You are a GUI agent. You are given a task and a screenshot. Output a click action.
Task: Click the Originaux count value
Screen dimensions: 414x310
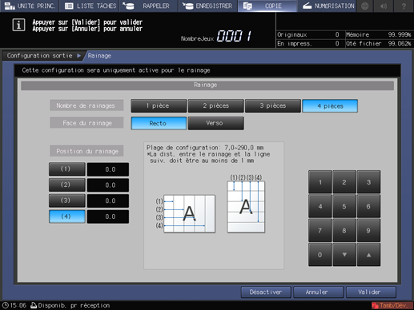[337, 34]
